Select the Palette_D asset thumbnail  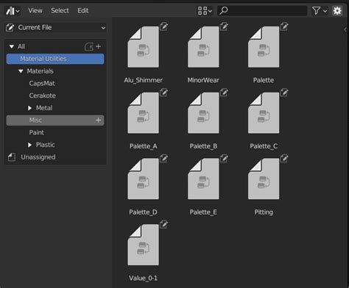[x=144, y=179]
